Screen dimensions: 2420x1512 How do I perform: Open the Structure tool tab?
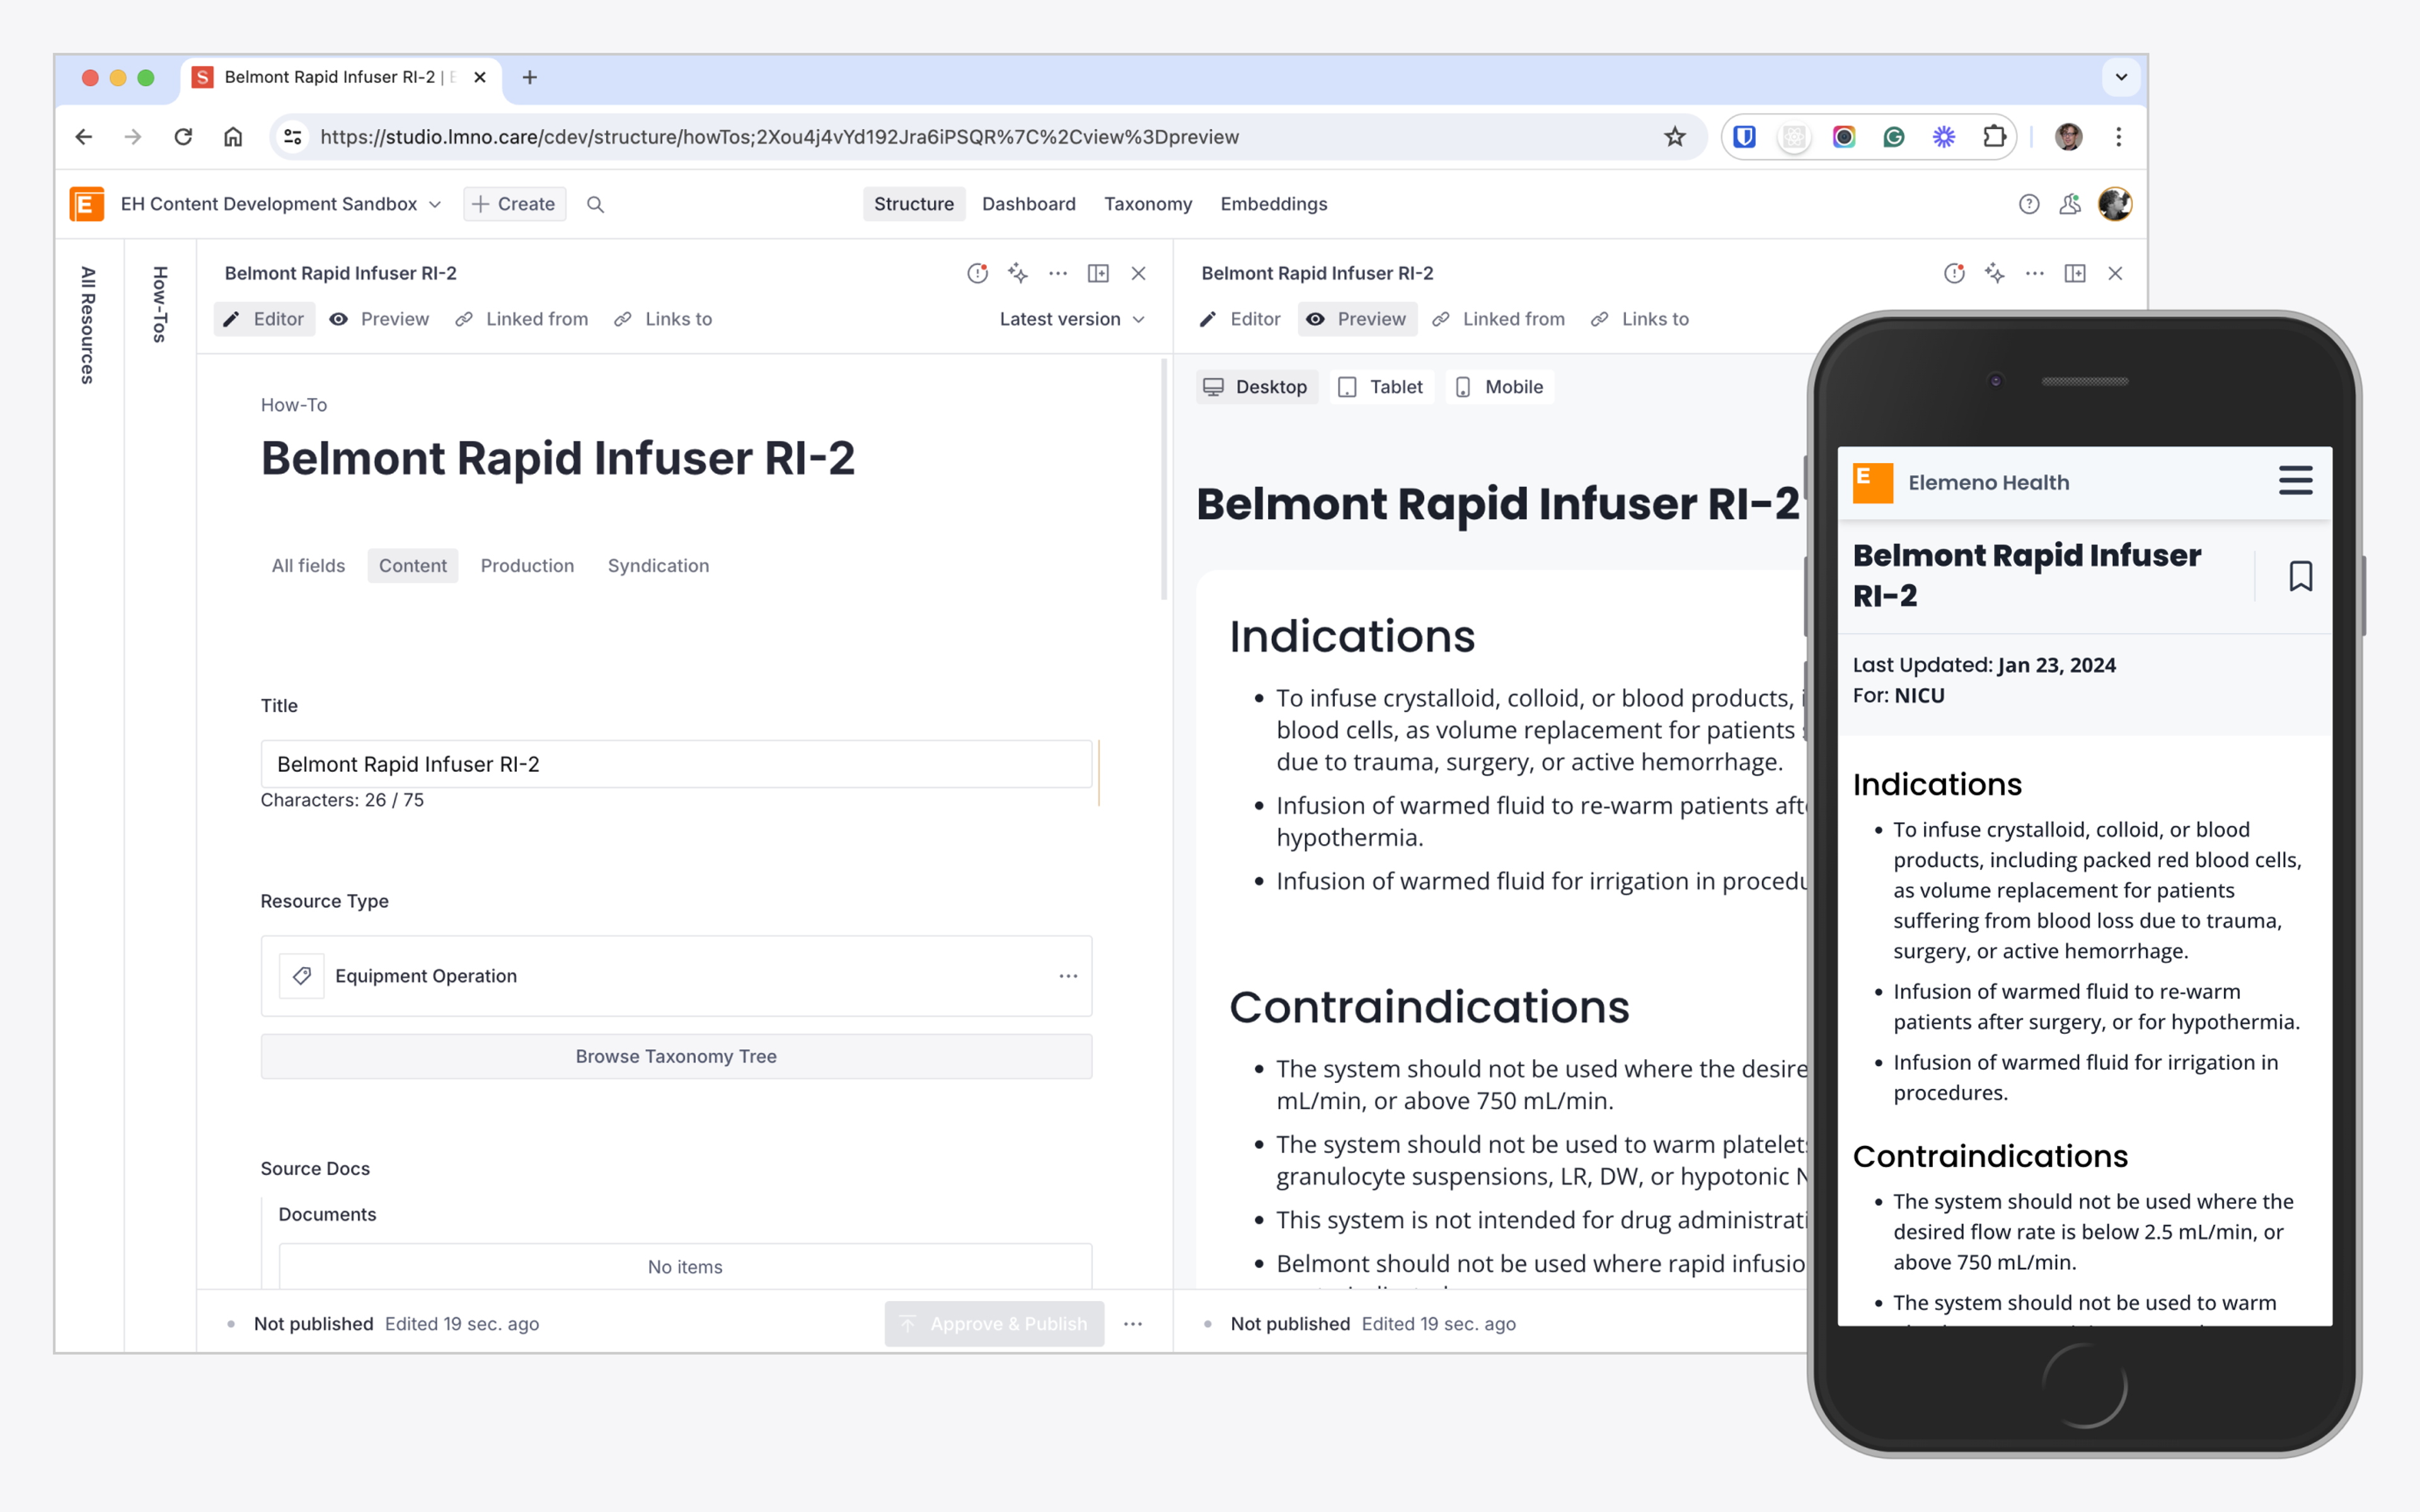point(914,204)
